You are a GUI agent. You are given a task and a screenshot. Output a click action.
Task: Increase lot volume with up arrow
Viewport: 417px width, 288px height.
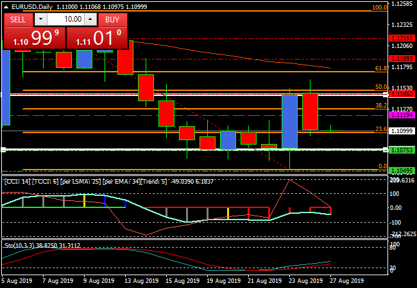click(x=90, y=19)
